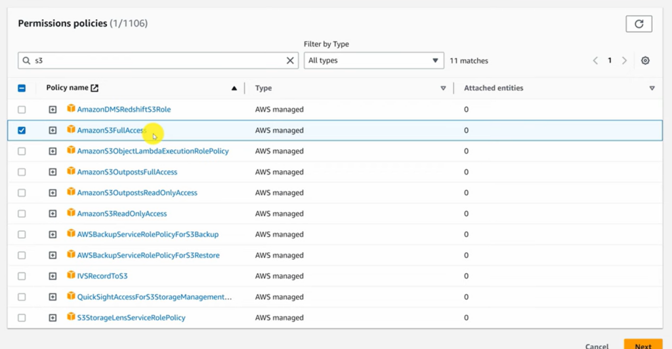The image size is (672, 349).
Task: Expand the IVSRecordToS3 policy row
Action: [x=52, y=276]
